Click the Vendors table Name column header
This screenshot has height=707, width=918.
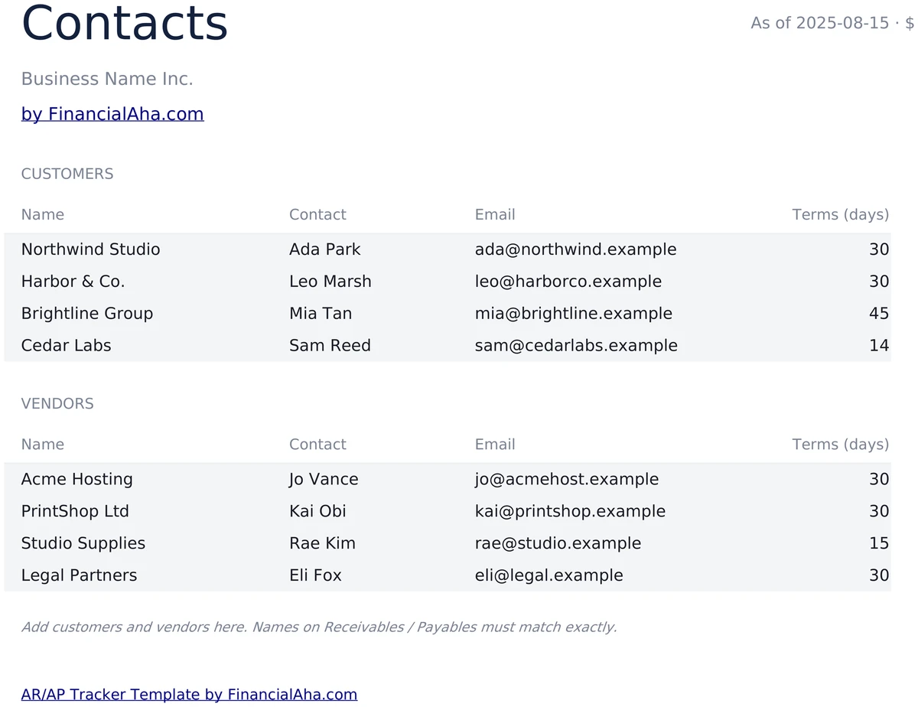(x=43, y=444)
